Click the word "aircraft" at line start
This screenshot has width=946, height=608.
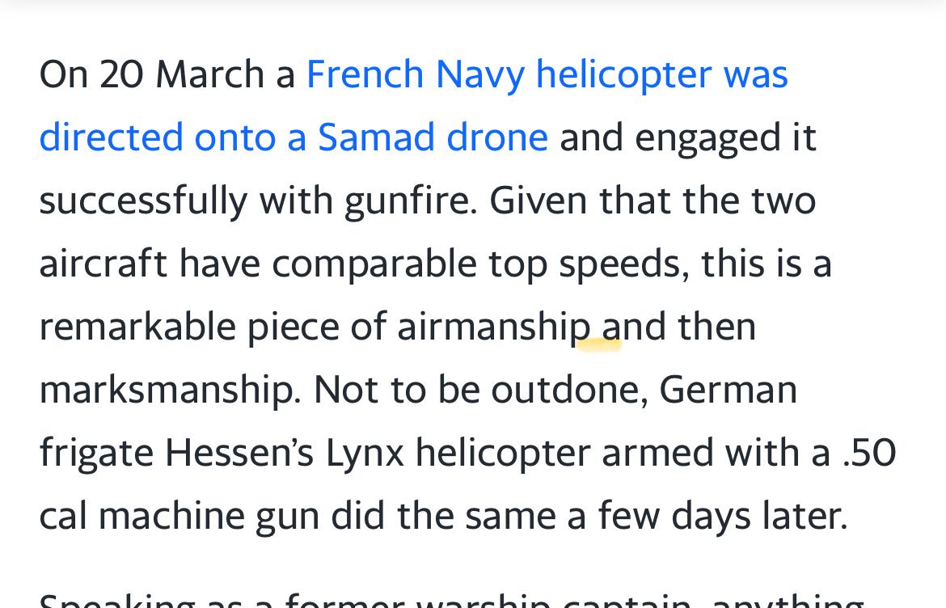click(x=103, y=264)
